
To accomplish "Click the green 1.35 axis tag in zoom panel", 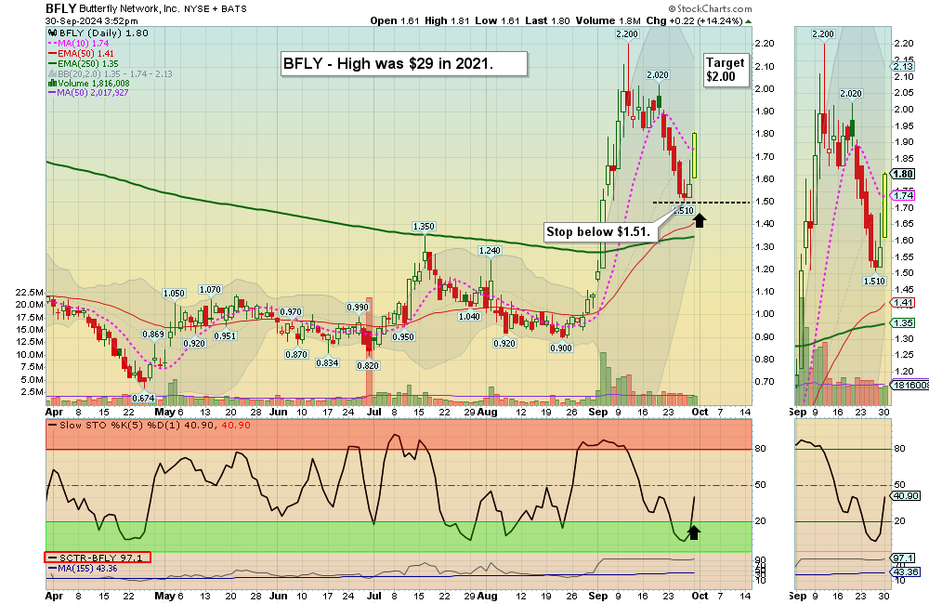I will point(904,323).
